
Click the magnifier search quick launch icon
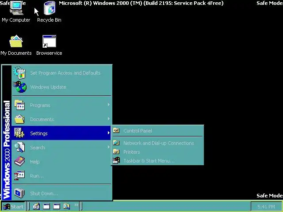pos(67,206)
